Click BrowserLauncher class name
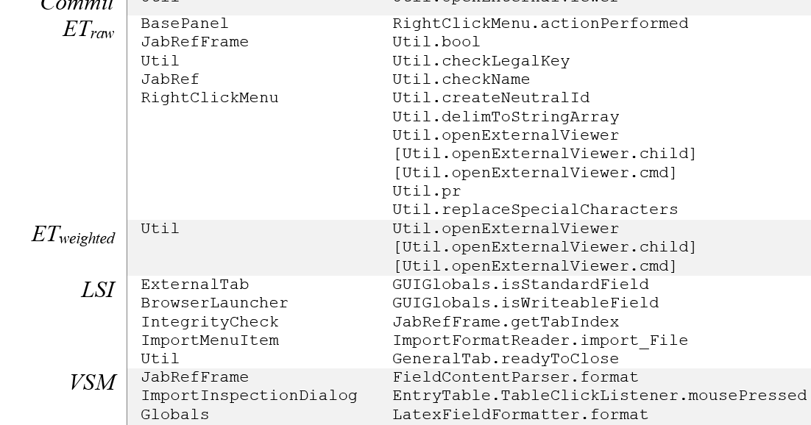Viewport: 811px width, 425px height. click(x=215, y=303)
